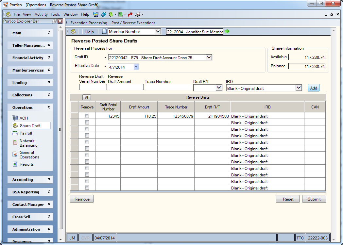
Task: Open the Exception Processing tab
Action: (89, 23)
